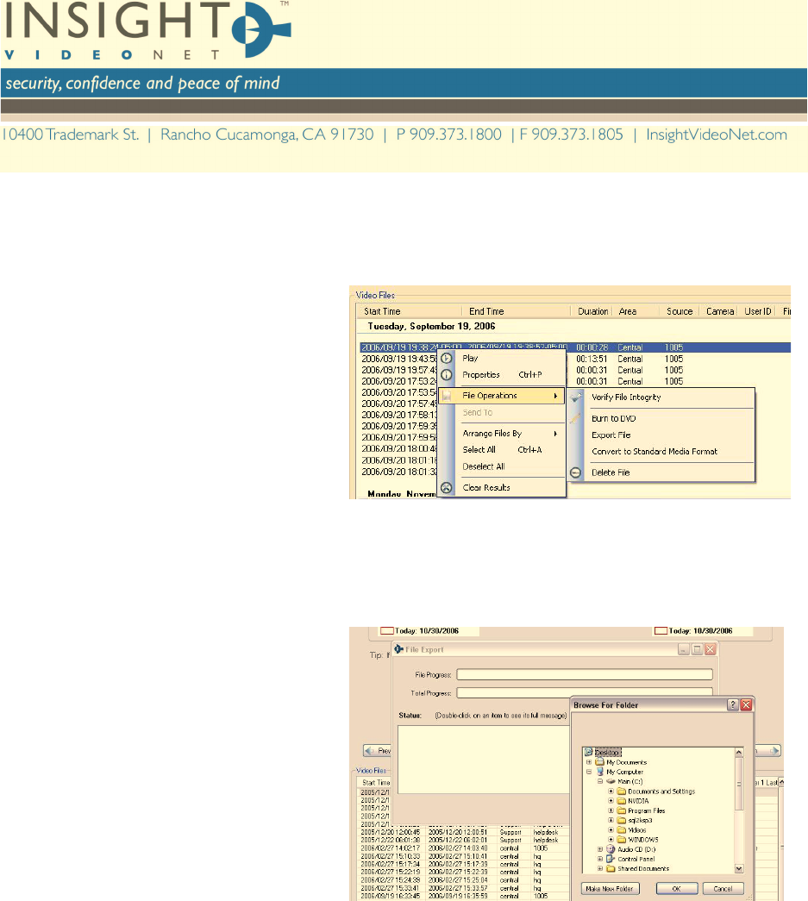Click the Videos folder icon

pos(621,829)
